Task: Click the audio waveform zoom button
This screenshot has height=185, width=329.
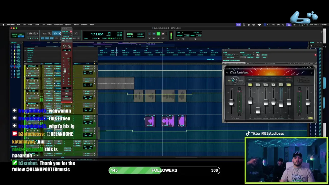Action: (31, 34)
